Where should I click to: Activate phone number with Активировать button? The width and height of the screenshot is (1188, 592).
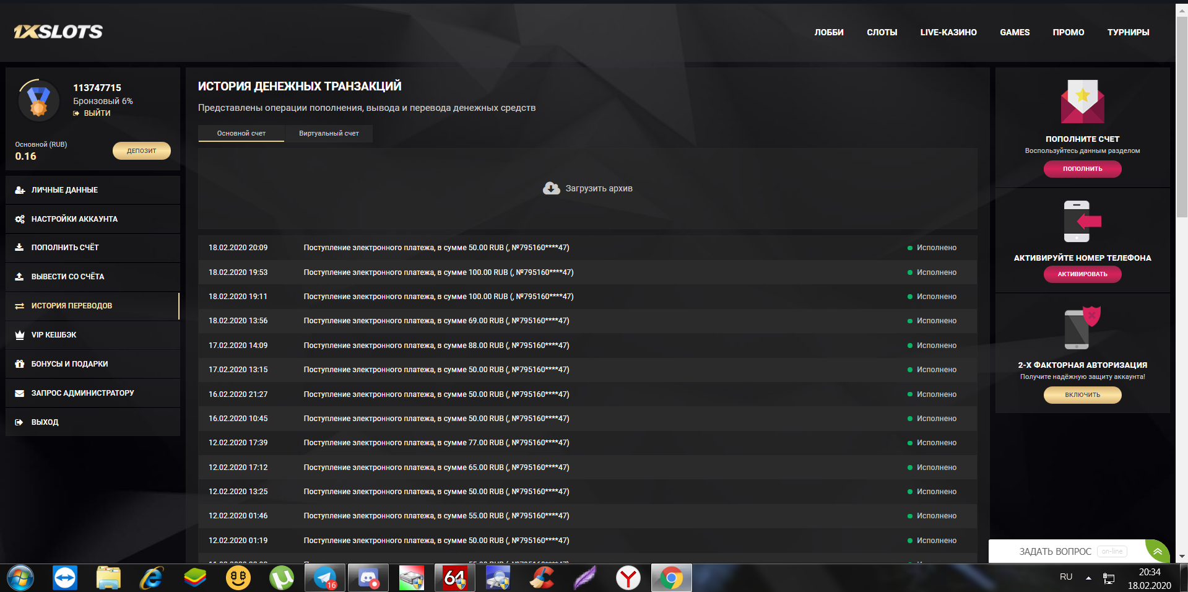[x=1082, y=274]
